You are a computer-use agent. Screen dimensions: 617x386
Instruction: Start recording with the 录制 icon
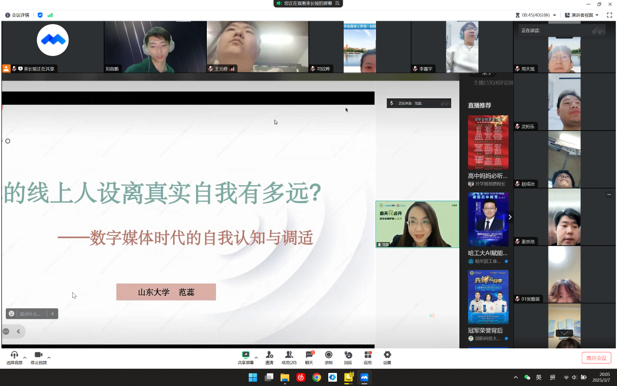[328, 355]
